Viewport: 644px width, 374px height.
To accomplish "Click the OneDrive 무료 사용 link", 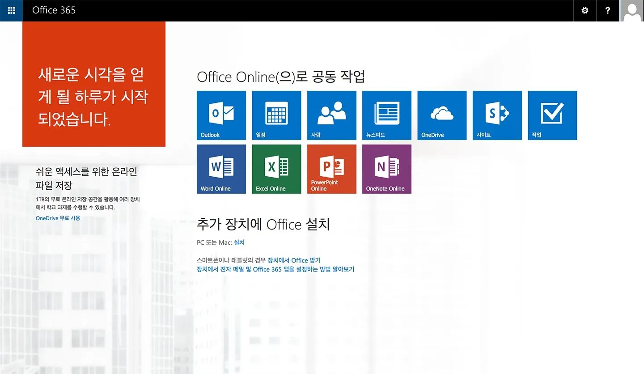I will (58, 218).
